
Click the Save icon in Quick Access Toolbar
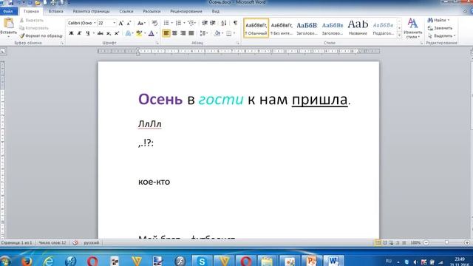coord(11,2)
